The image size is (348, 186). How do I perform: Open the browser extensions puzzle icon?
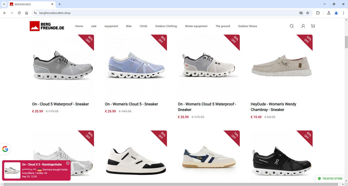[x=318, y=13]
